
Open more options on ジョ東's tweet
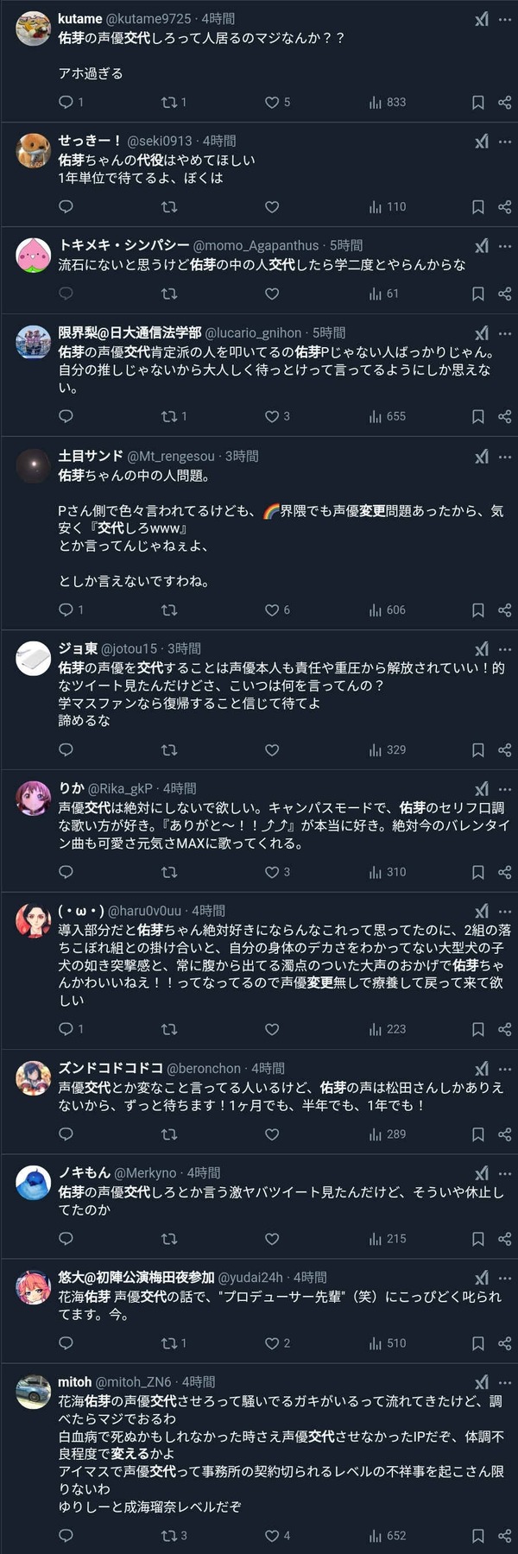(505, 649)
